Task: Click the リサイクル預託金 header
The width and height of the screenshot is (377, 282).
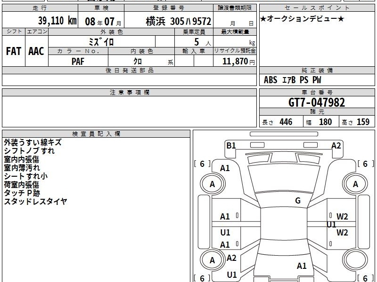Action: pos(235,51)
